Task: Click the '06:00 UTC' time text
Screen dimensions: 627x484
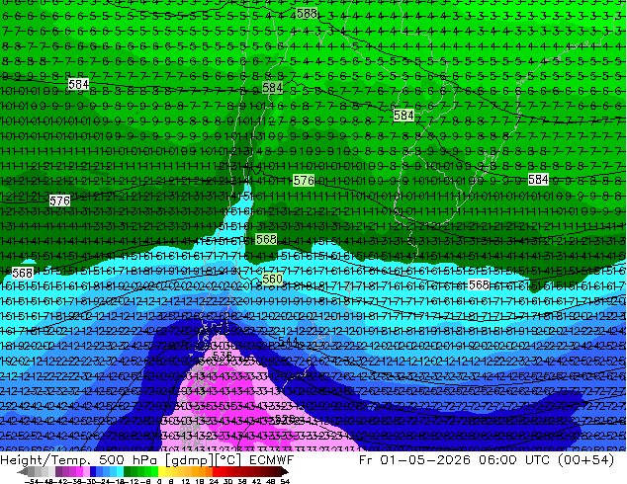Action: (515, 460)
